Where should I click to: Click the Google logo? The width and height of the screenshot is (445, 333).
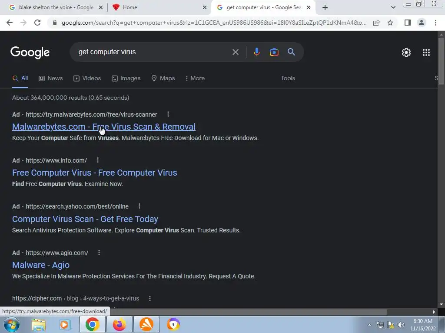pos(30,52)
